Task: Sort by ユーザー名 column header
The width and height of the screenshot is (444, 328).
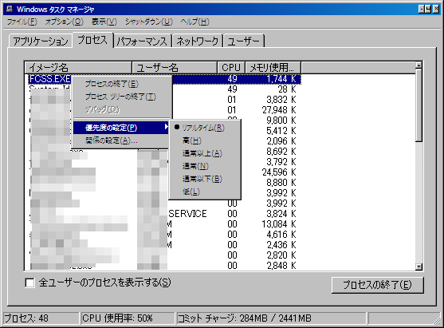Action: [x=175, y=68]
